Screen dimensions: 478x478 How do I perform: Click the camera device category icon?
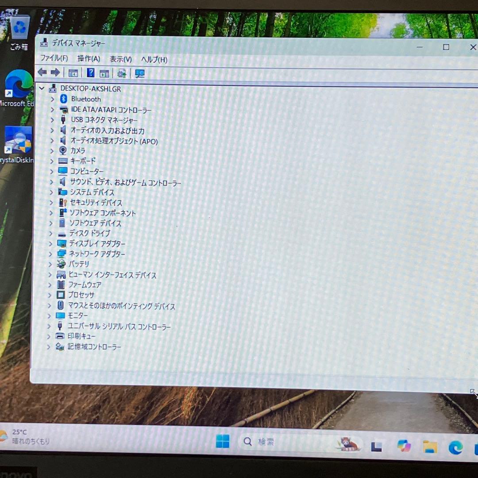point(62,150)
